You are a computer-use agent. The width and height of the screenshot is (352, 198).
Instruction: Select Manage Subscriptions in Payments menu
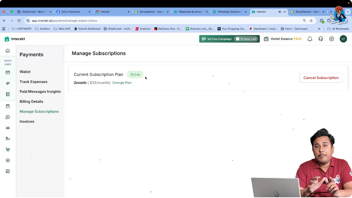click(x=39, y=111)
